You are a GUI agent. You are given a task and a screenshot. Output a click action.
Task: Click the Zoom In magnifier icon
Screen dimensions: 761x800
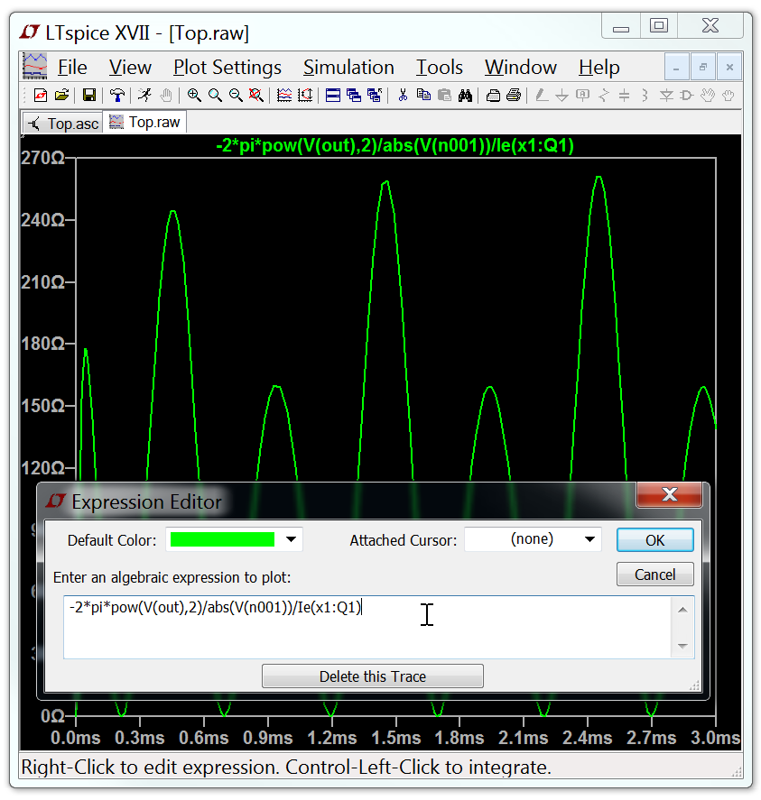pyautogui.click(x=194, y=95)
